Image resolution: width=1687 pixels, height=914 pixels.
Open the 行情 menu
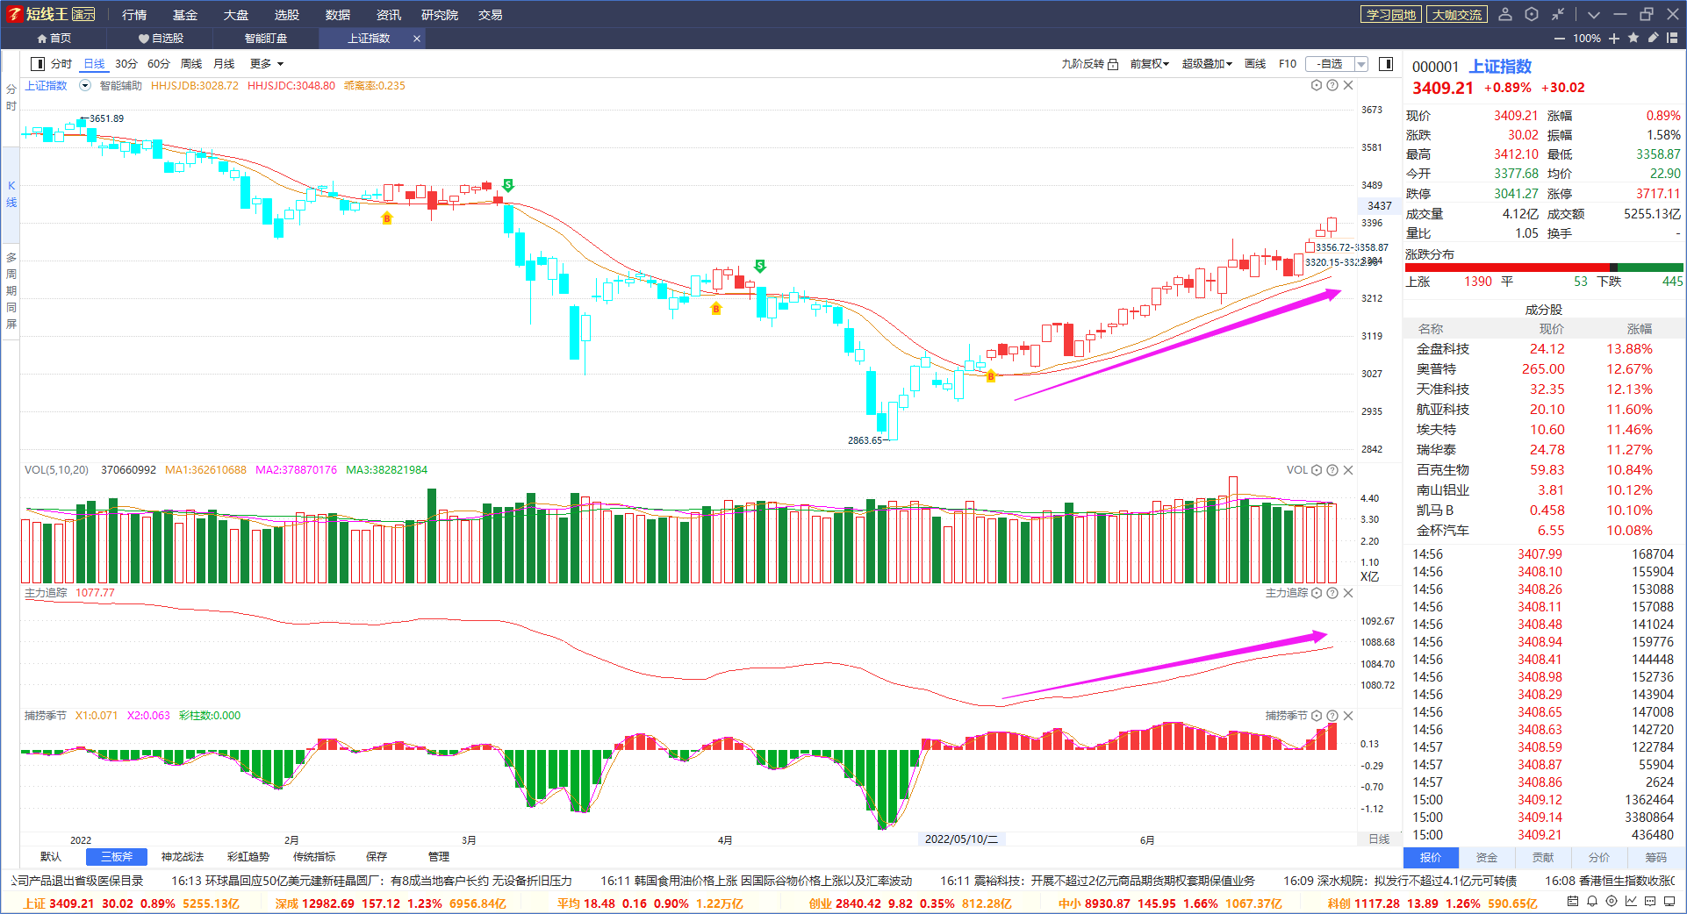click(x=134, y=15)
